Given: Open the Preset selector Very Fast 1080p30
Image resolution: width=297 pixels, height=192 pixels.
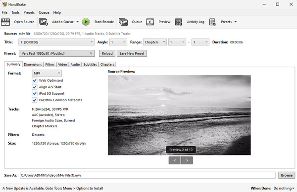Looking at the screenshot, I should pyautogui.click(x=56, y=53).
